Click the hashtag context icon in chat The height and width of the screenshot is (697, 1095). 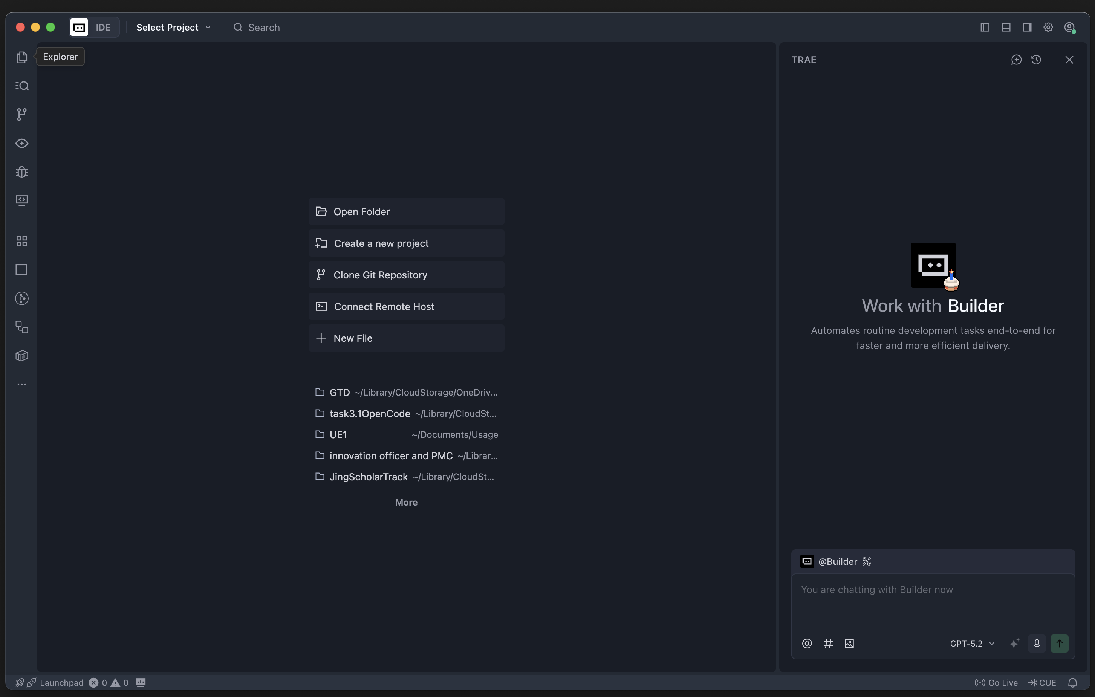click(828, 644)
